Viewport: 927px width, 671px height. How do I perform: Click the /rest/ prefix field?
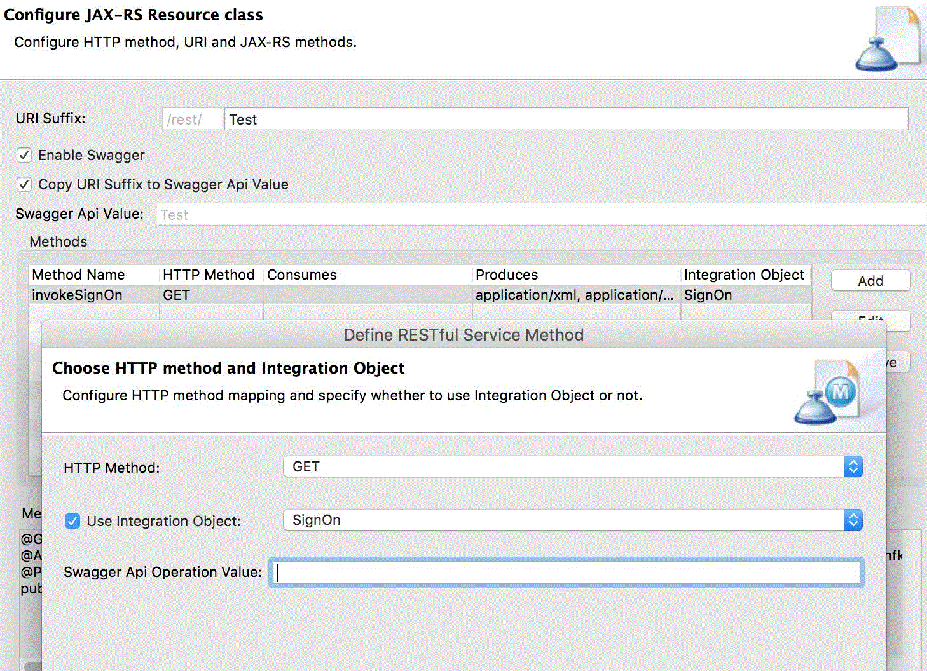coord(191,119)
